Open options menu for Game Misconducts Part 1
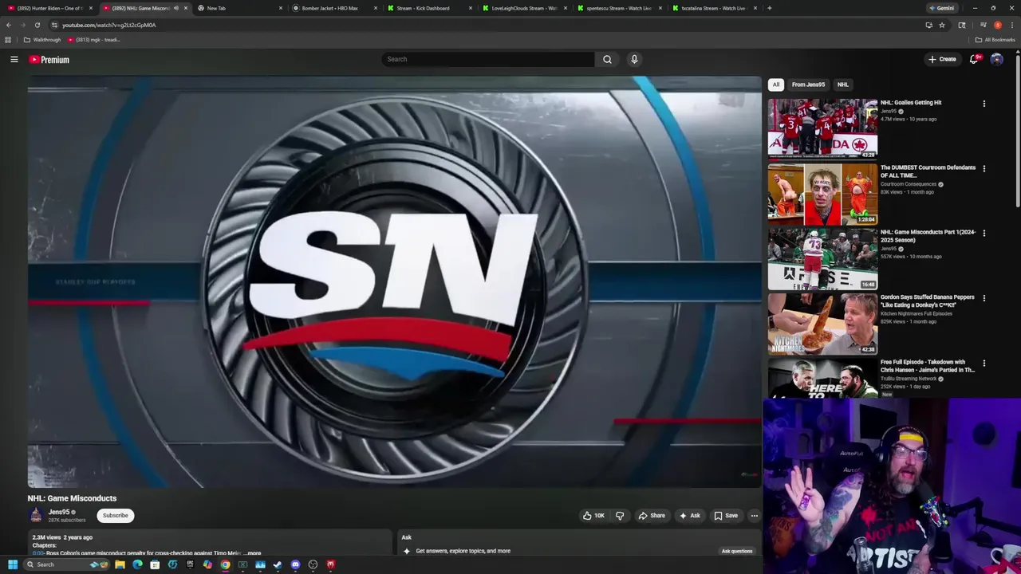This screenshot has width=1021, height=574. (x=984, y=234)
